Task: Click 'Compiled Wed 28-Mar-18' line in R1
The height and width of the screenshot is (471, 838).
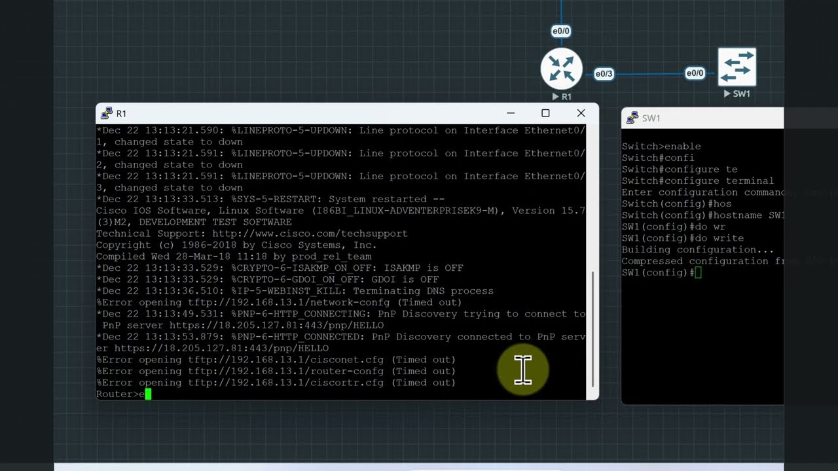Action: pyautogui.click(x=234, y=256)
